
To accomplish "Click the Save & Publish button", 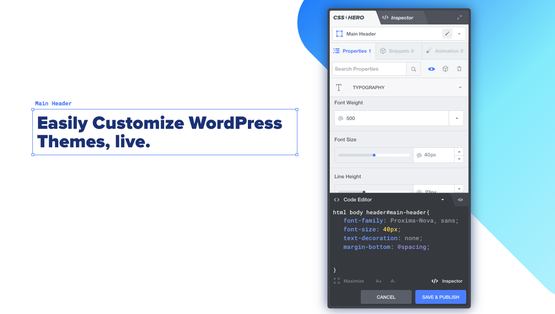I will pyautogui.click(x=440, y=297).
